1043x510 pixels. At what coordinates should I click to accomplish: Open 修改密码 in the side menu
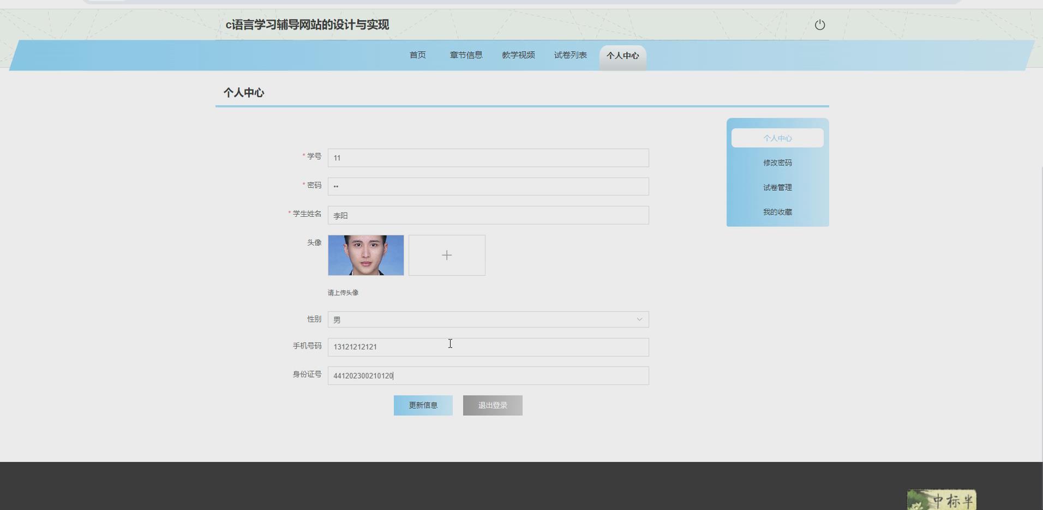point(777,163)
